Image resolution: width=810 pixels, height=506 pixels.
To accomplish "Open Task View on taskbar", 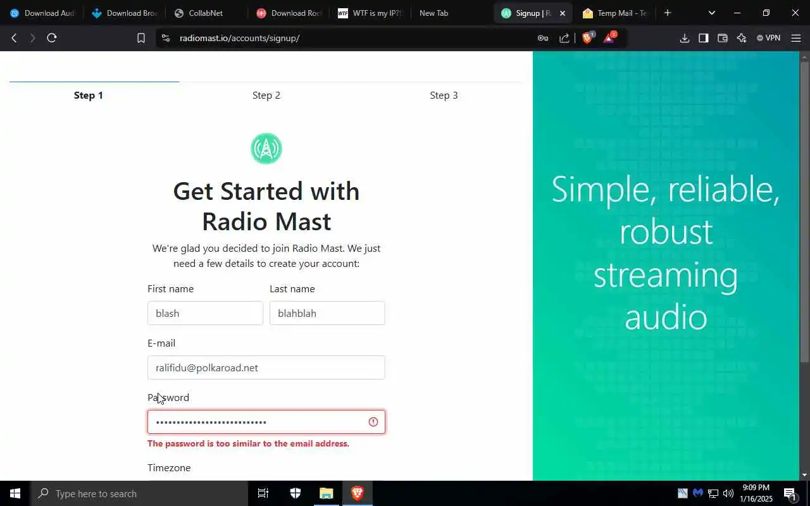I will 263,493.
